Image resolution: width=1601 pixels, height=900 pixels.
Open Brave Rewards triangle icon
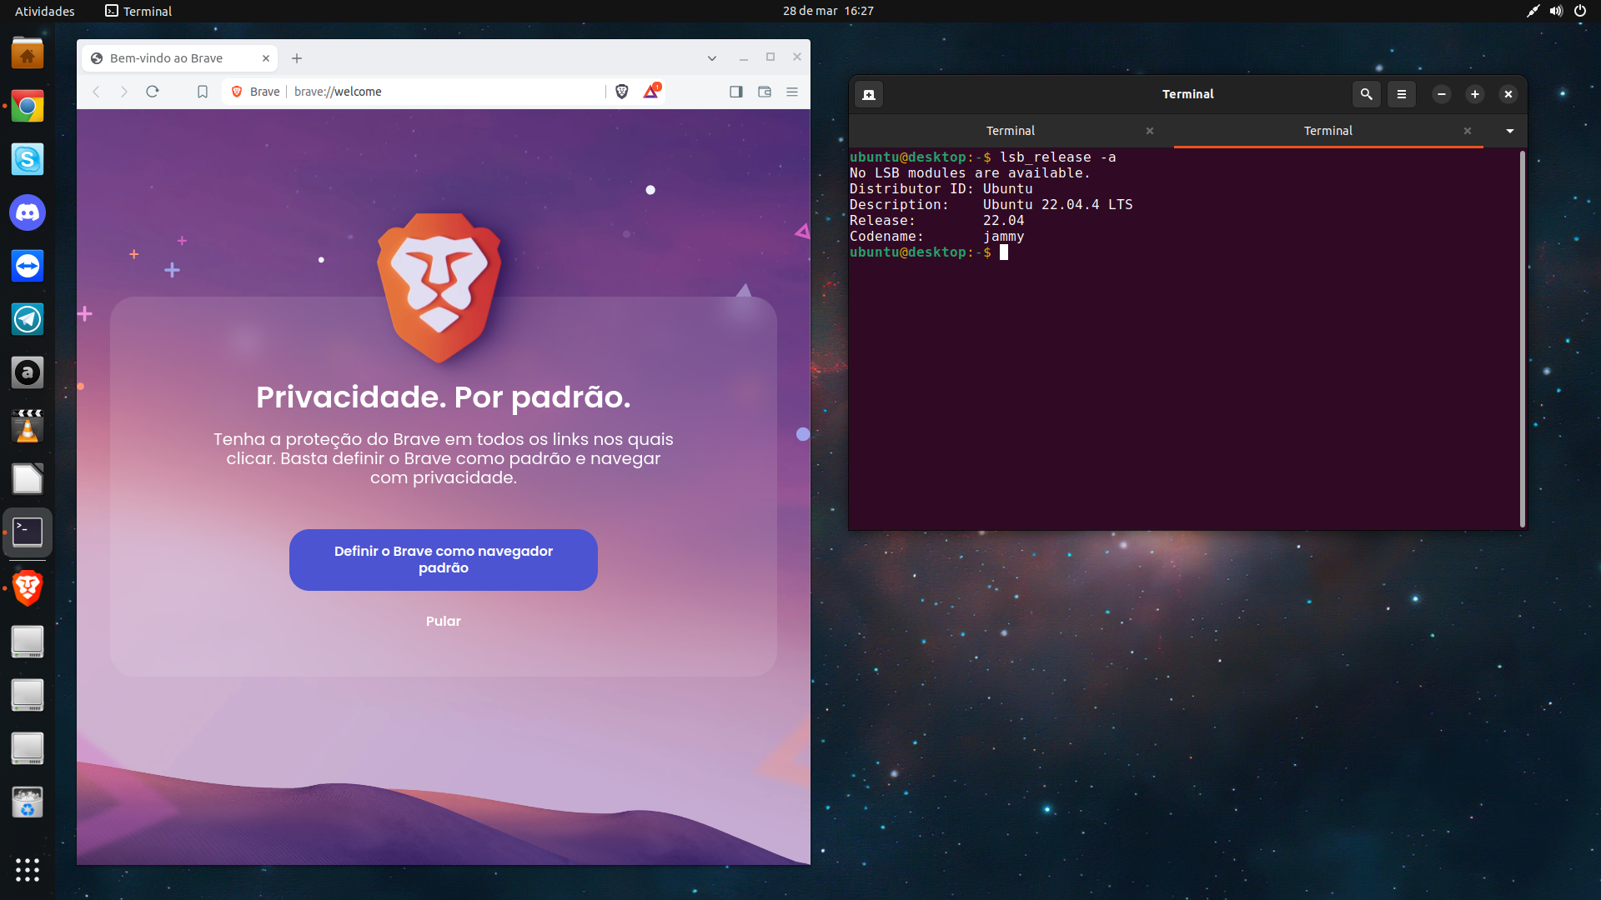[x=651, y=92]
